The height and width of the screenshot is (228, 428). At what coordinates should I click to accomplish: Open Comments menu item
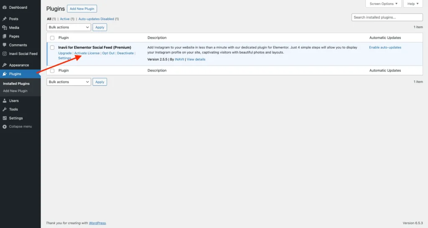[x=18, y=45]
